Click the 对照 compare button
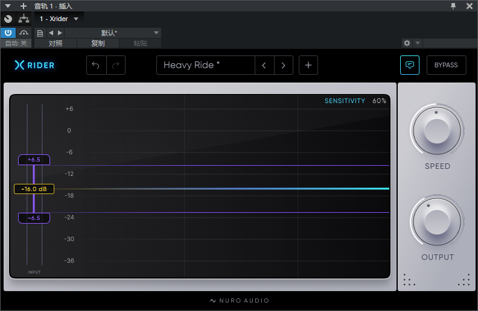This screenshot has height=311, width=478. click(x=56, y=43)
